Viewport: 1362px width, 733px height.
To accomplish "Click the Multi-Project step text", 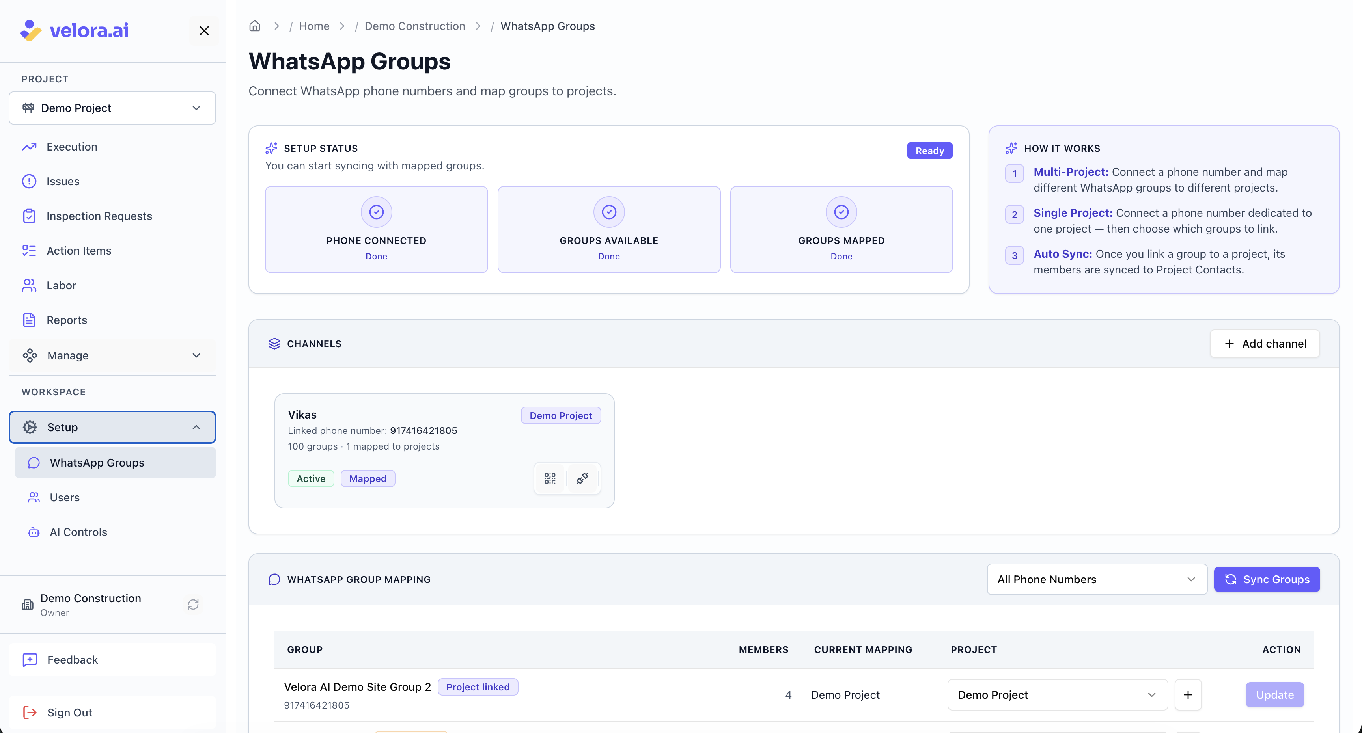I will (1160, 180).
